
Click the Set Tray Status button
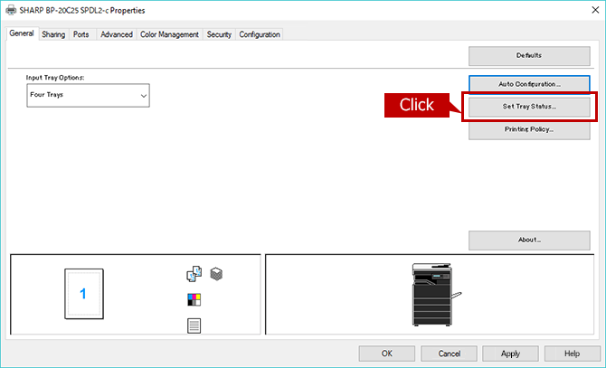click(529, 107)
